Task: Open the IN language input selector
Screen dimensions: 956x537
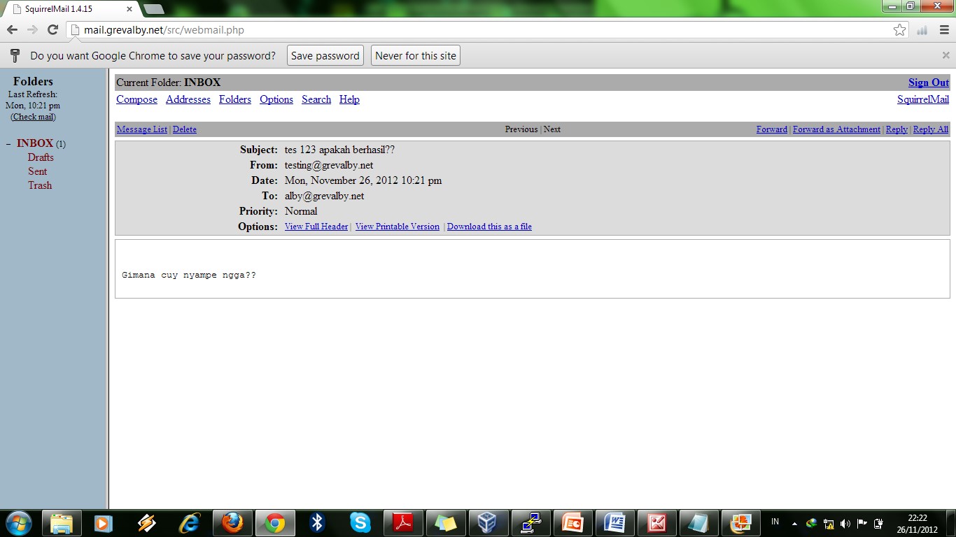Action: 774,522
